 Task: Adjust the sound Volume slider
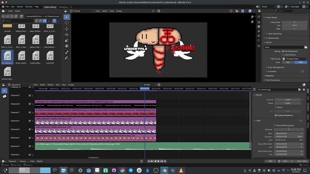[x=288, y=100]
